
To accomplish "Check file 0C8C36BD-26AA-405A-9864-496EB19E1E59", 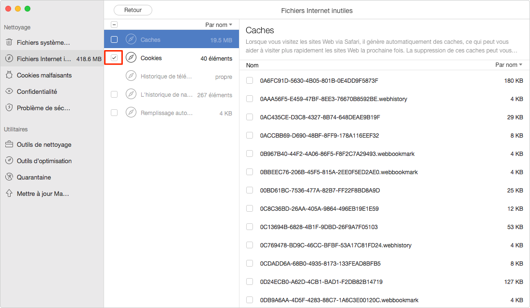I will tap(250, 208).
